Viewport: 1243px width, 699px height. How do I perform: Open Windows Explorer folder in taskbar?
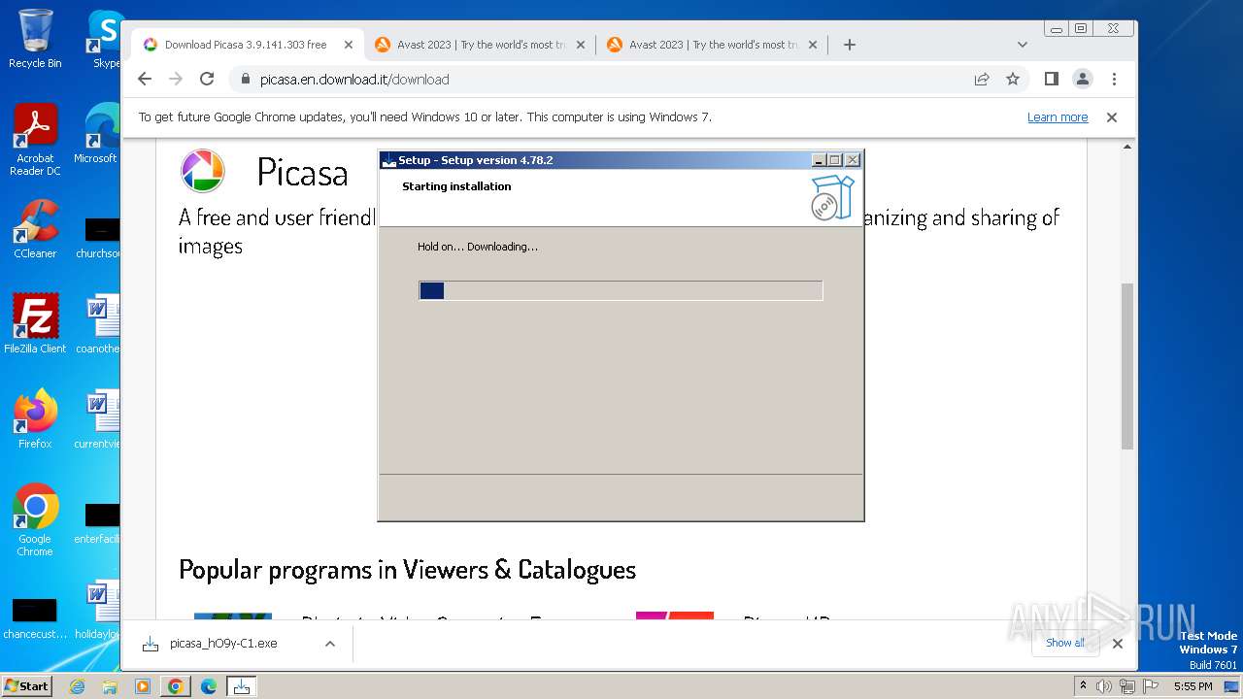110,686
